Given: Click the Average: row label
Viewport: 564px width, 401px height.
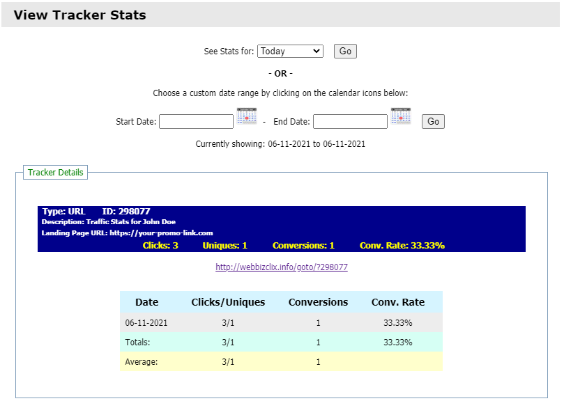Looking at the screenshot, I should coord(142,362).
